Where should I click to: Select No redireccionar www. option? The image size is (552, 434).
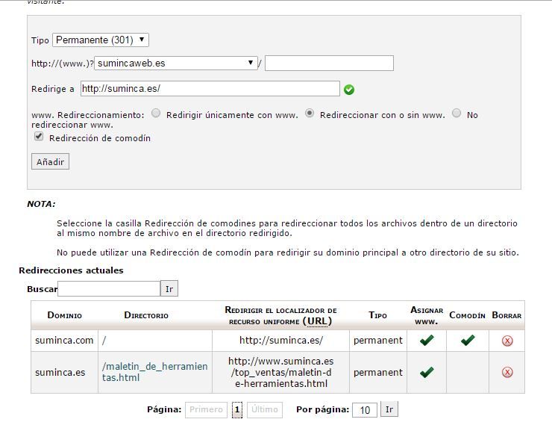tap(457, 114)
